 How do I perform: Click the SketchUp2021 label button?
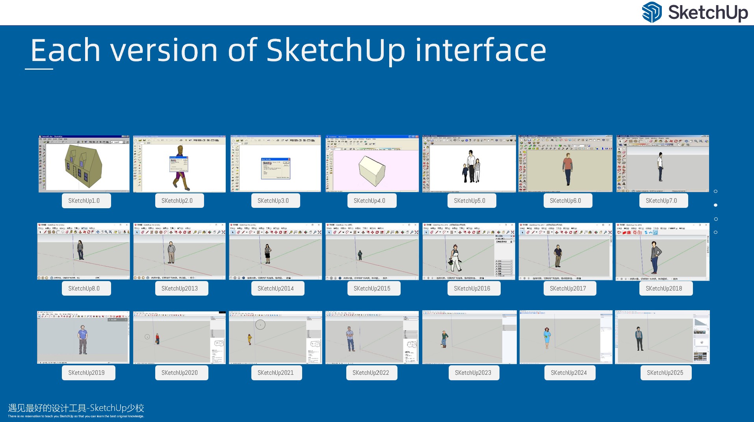(277, 373)
